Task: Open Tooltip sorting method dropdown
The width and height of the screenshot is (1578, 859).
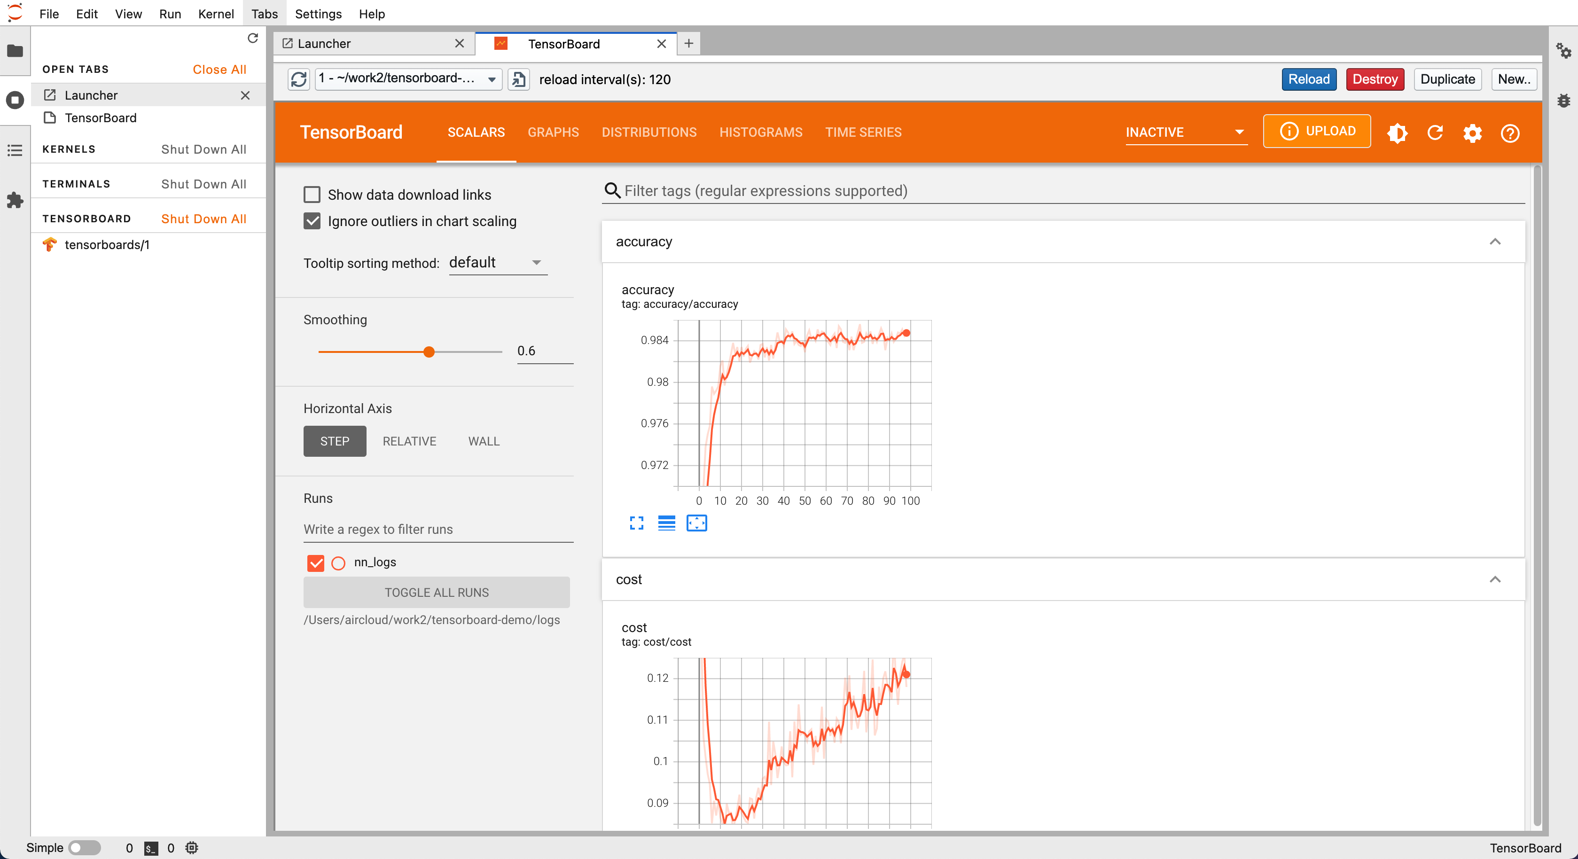Action: pyautogui.click(x=497, y=263)
